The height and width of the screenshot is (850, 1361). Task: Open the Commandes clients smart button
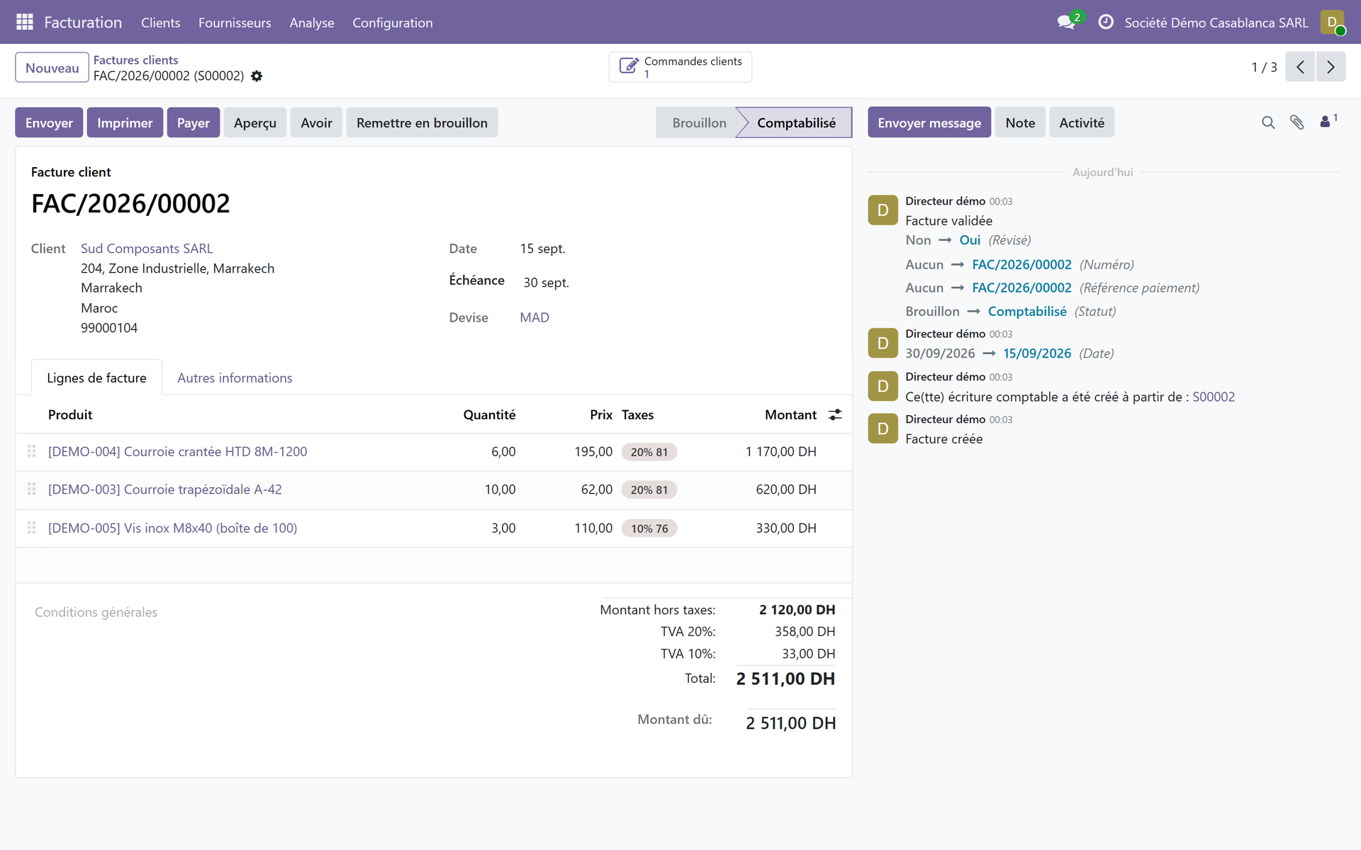(x=680, y=67)
